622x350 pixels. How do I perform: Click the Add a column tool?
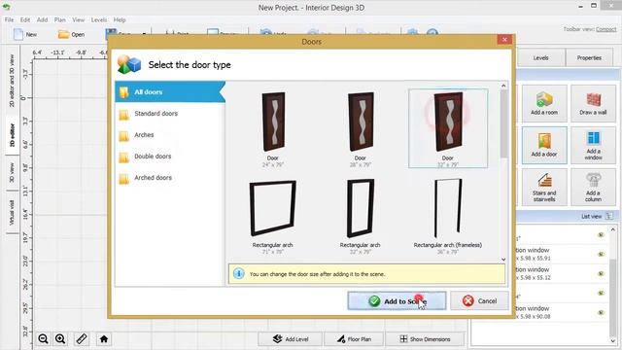point(593,188)
